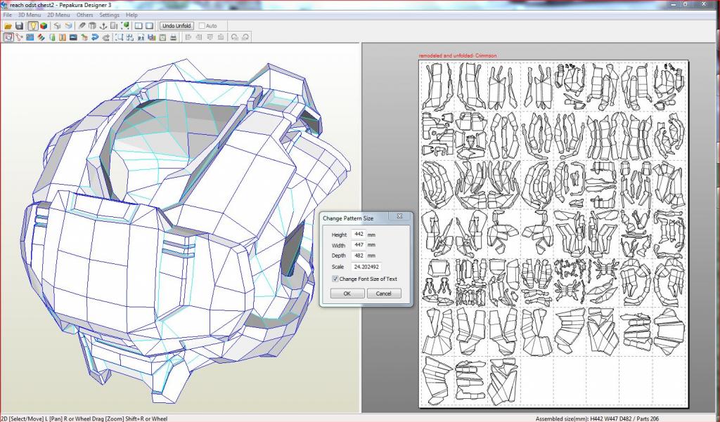This screenshot has width=720, height=422.
Task: Click the colored cube icon in toolbar
Action: point(44,26)
